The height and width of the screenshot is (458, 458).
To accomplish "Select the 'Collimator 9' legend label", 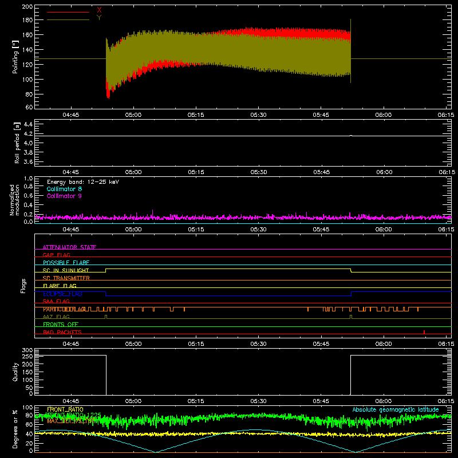I will click(x=64, y=196).
